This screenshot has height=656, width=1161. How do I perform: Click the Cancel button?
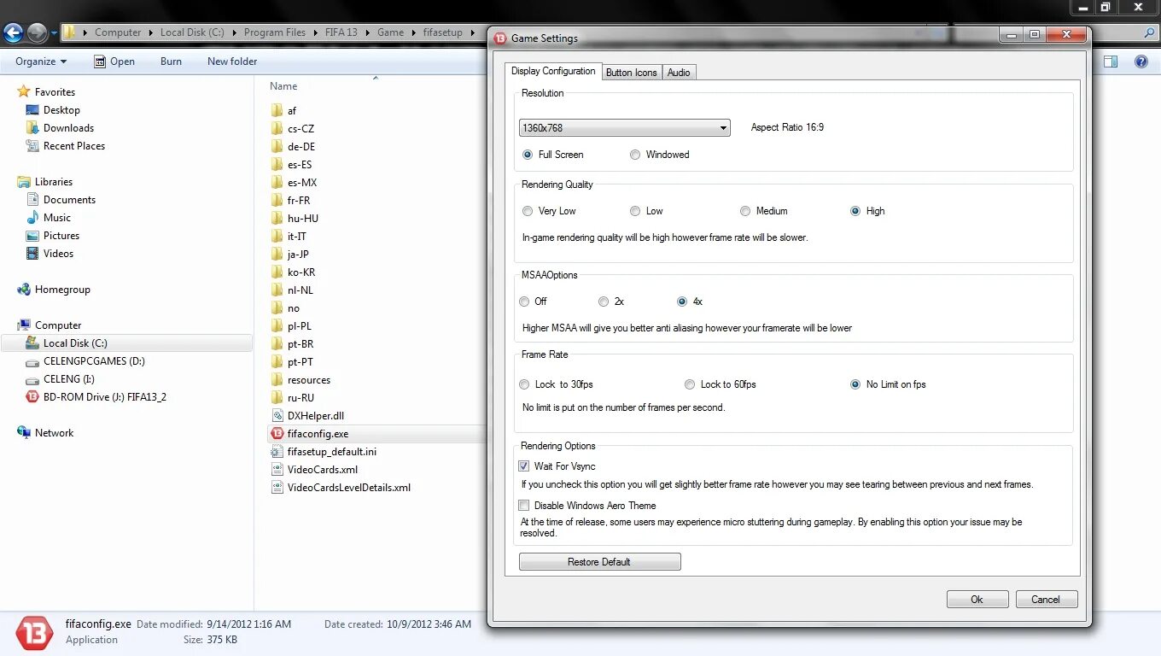tap(1047, 600)
